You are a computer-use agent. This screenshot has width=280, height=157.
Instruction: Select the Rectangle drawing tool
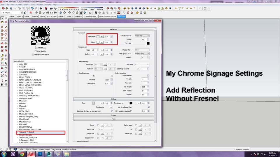point(2,27)
